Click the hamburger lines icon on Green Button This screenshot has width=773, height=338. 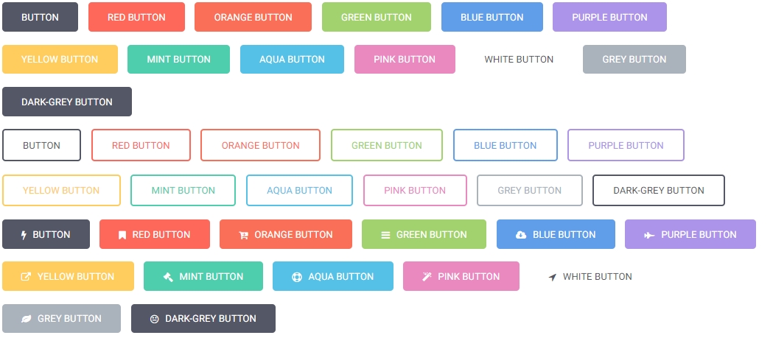pyautogui.click(x=385, y=235)
